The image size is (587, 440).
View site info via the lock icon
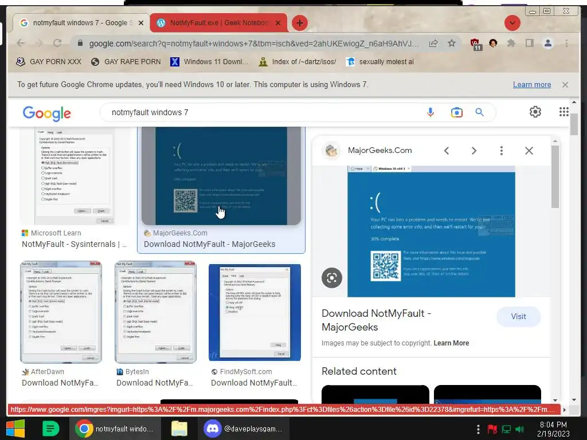pyautogui.click(x=80, y=44)
